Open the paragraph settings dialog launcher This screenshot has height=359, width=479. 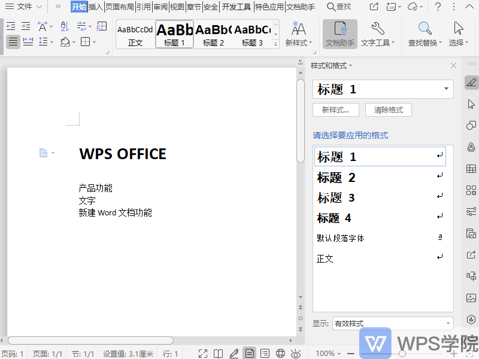pos(108,53)
